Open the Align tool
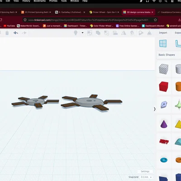Image resolution: width=181 pixels, height=181 pixels. [x=115, y=33]
